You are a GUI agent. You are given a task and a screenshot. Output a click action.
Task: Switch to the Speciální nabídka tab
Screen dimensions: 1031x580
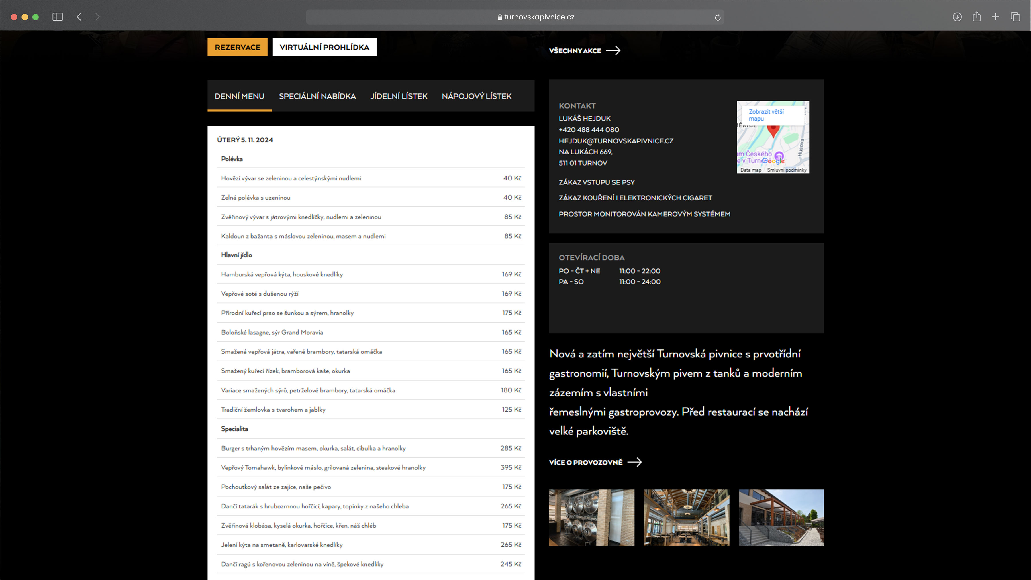317,96
